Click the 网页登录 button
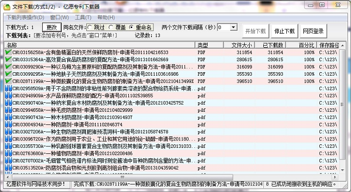The image size is (351, 192). point(313,31)
